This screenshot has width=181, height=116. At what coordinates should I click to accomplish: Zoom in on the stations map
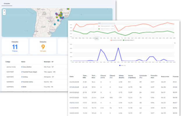(4, 11)
